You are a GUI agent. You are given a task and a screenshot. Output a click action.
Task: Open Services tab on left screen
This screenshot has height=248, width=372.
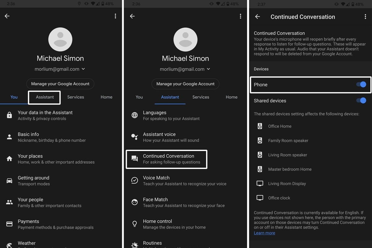click(76, 97)
